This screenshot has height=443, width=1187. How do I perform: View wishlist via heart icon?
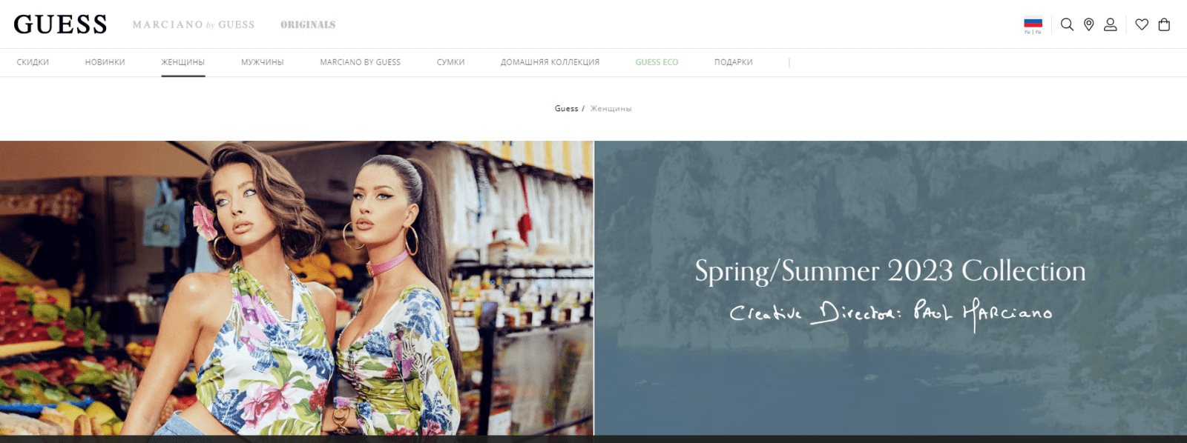[1142, 24]
